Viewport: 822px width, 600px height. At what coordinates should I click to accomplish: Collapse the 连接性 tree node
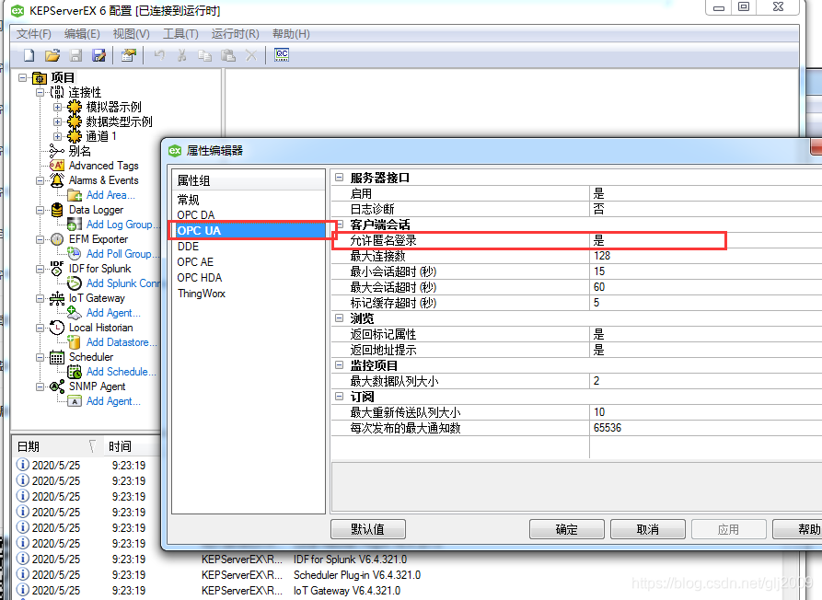click(40, 92)
